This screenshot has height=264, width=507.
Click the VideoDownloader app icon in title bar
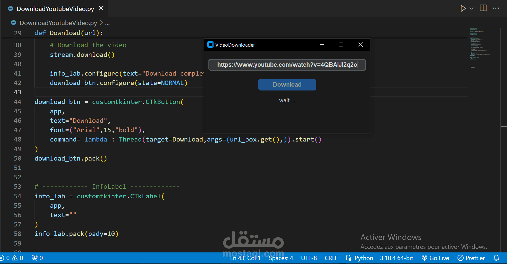coord(211,44)
